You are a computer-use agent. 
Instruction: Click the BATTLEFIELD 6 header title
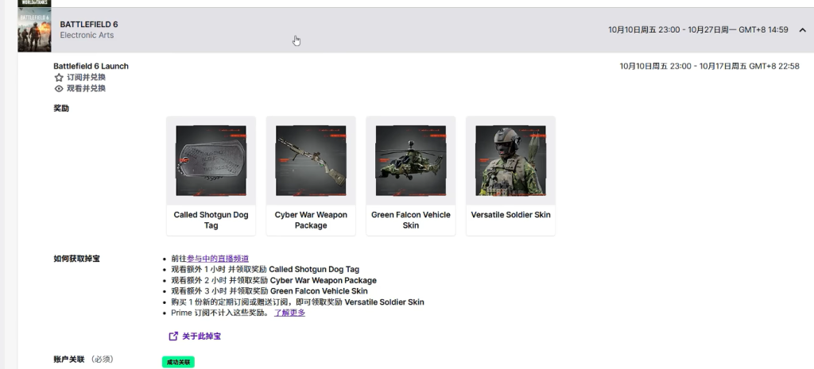[x=89, y=25]
